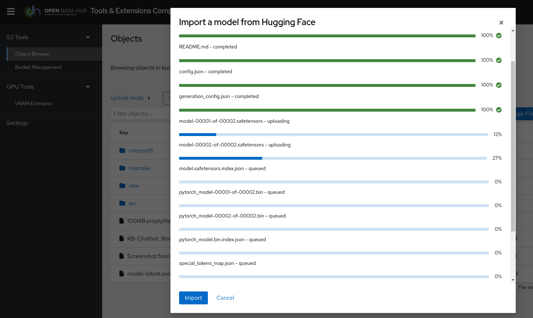Viewport: 533px width, 318px height.
Task: Click 'model-00002-of-00002.safetensors - uploading' text
Action: coord(235,145)
